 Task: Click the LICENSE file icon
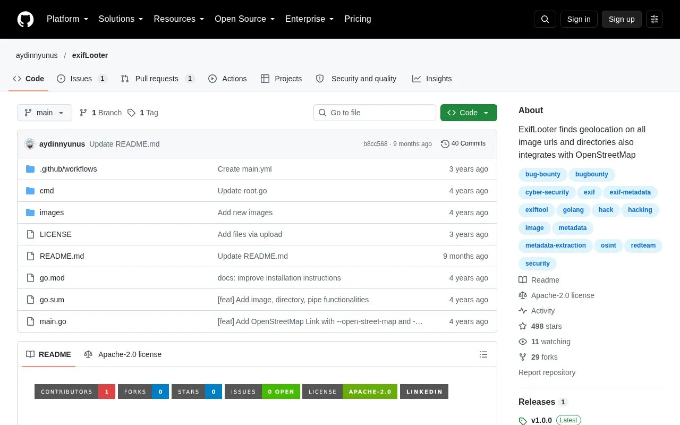pyautogui.click(x=30, y=234)
